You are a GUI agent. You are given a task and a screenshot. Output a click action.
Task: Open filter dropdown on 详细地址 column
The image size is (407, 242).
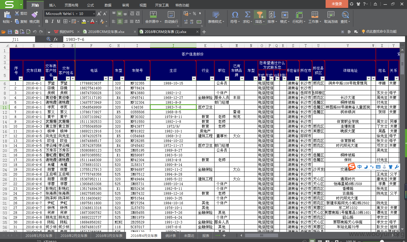click(x=369, y=78)
